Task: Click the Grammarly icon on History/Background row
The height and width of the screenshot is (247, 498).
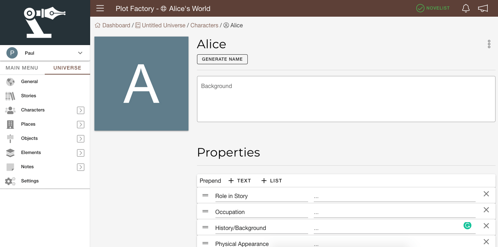Action: tap(467, 226)
